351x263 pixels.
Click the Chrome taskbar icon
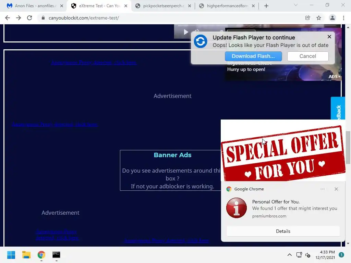[x=41, y=255]
